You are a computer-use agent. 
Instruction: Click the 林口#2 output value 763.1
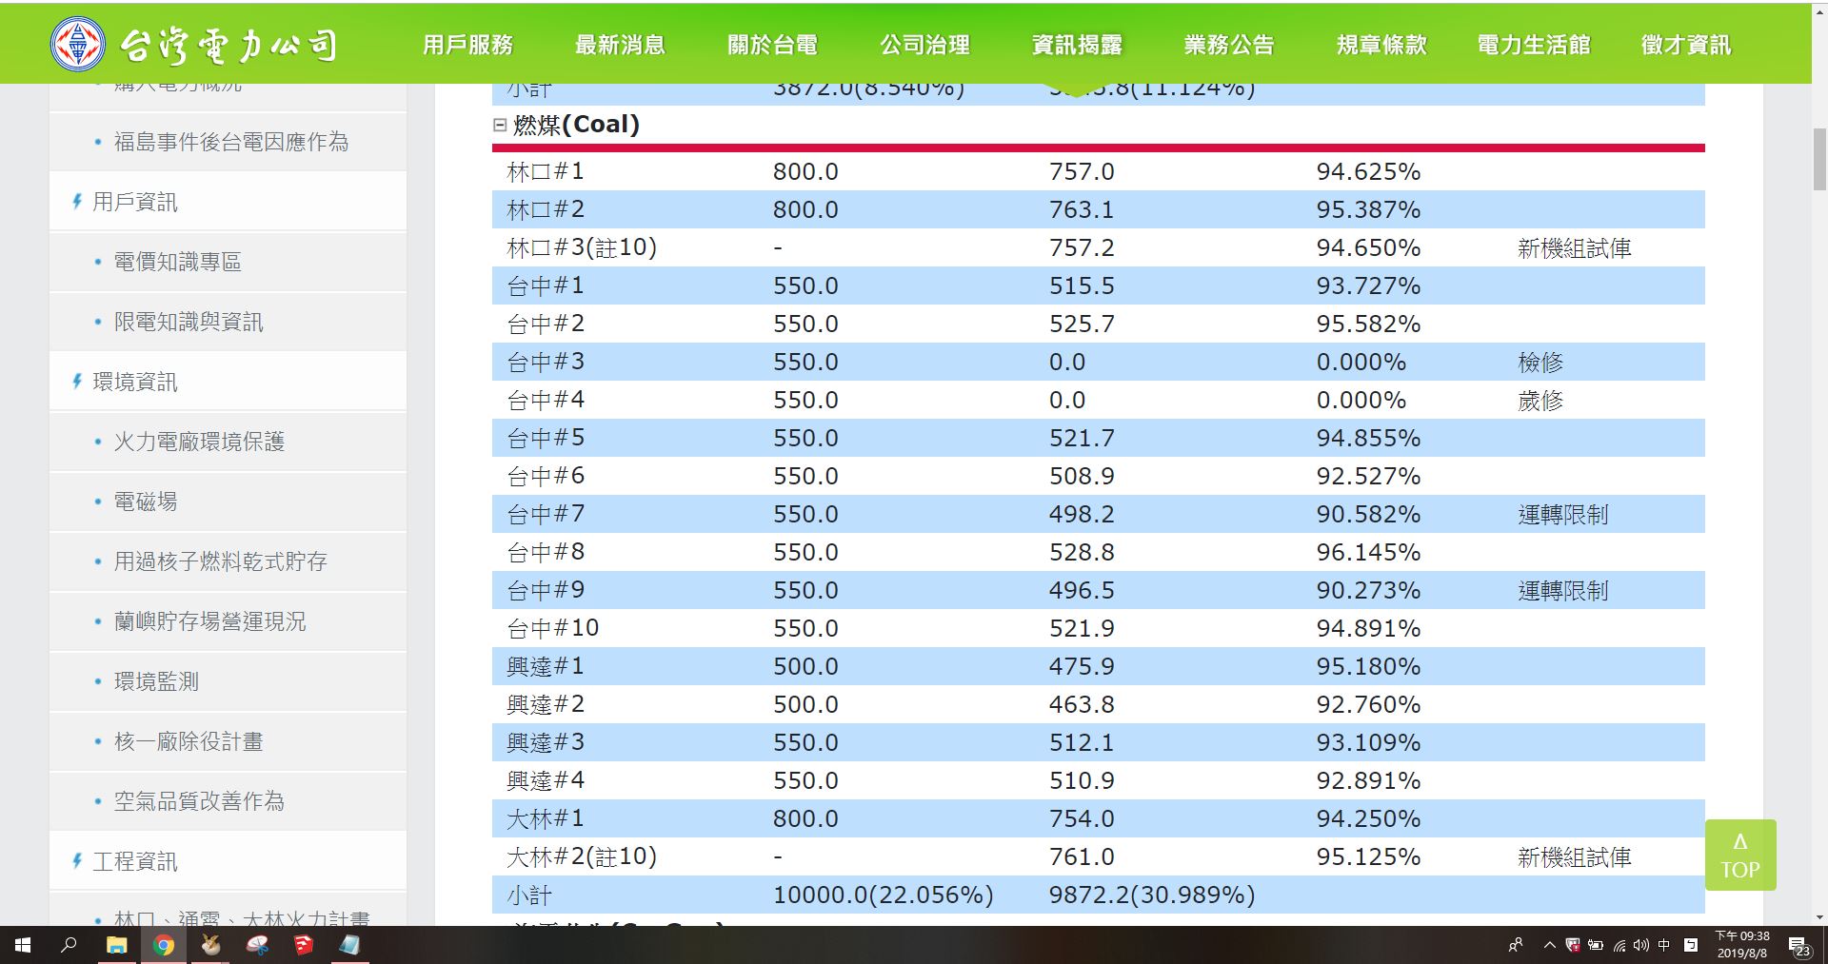point(1082,210)
